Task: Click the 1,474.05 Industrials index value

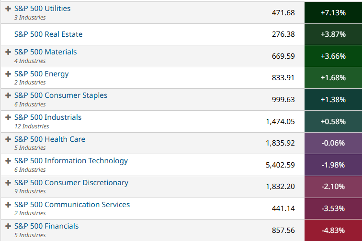Action: (x=280, y=122)
